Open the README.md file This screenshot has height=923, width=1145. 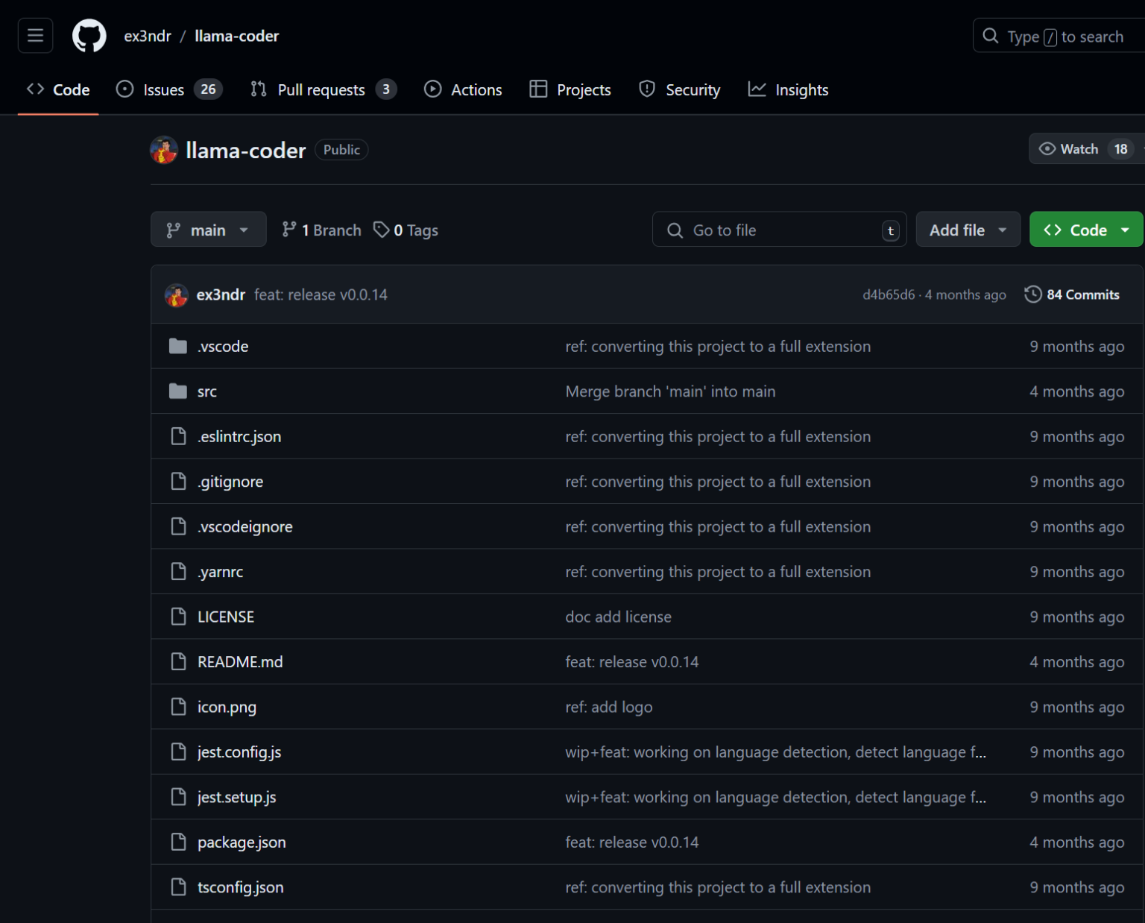pos(239,662)
